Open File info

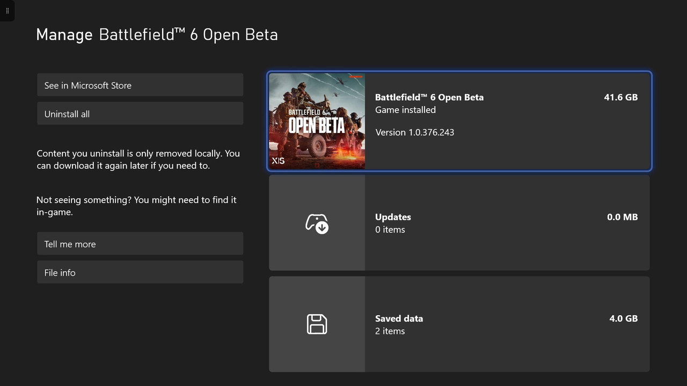click(140, 272)
